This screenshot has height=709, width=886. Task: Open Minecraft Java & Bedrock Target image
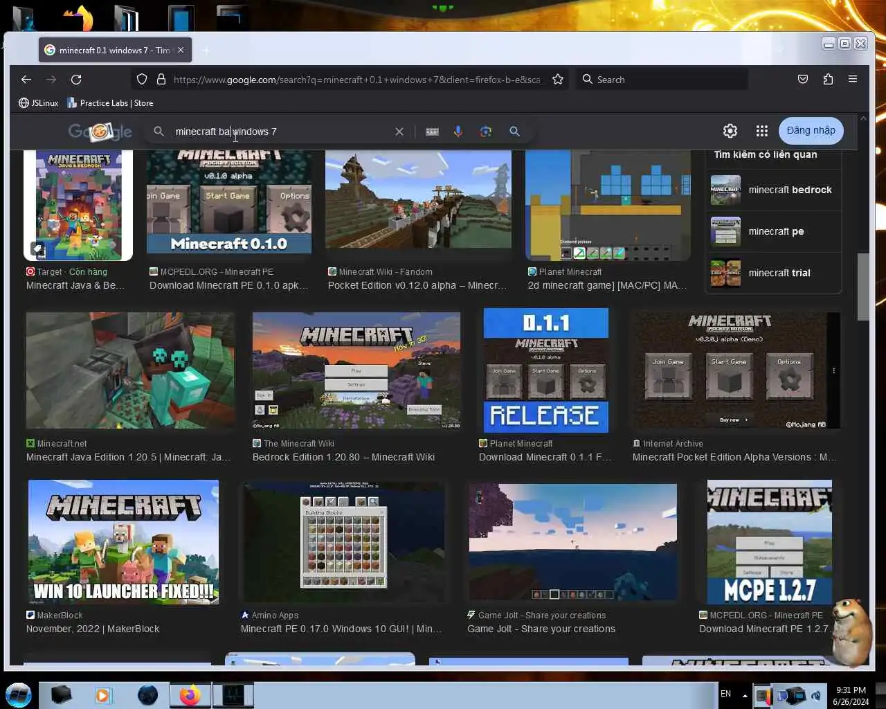[x=78, y=206]
